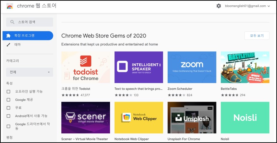
Task: Focus the 스토어 검색 search field
Action: tap(30, 22)
